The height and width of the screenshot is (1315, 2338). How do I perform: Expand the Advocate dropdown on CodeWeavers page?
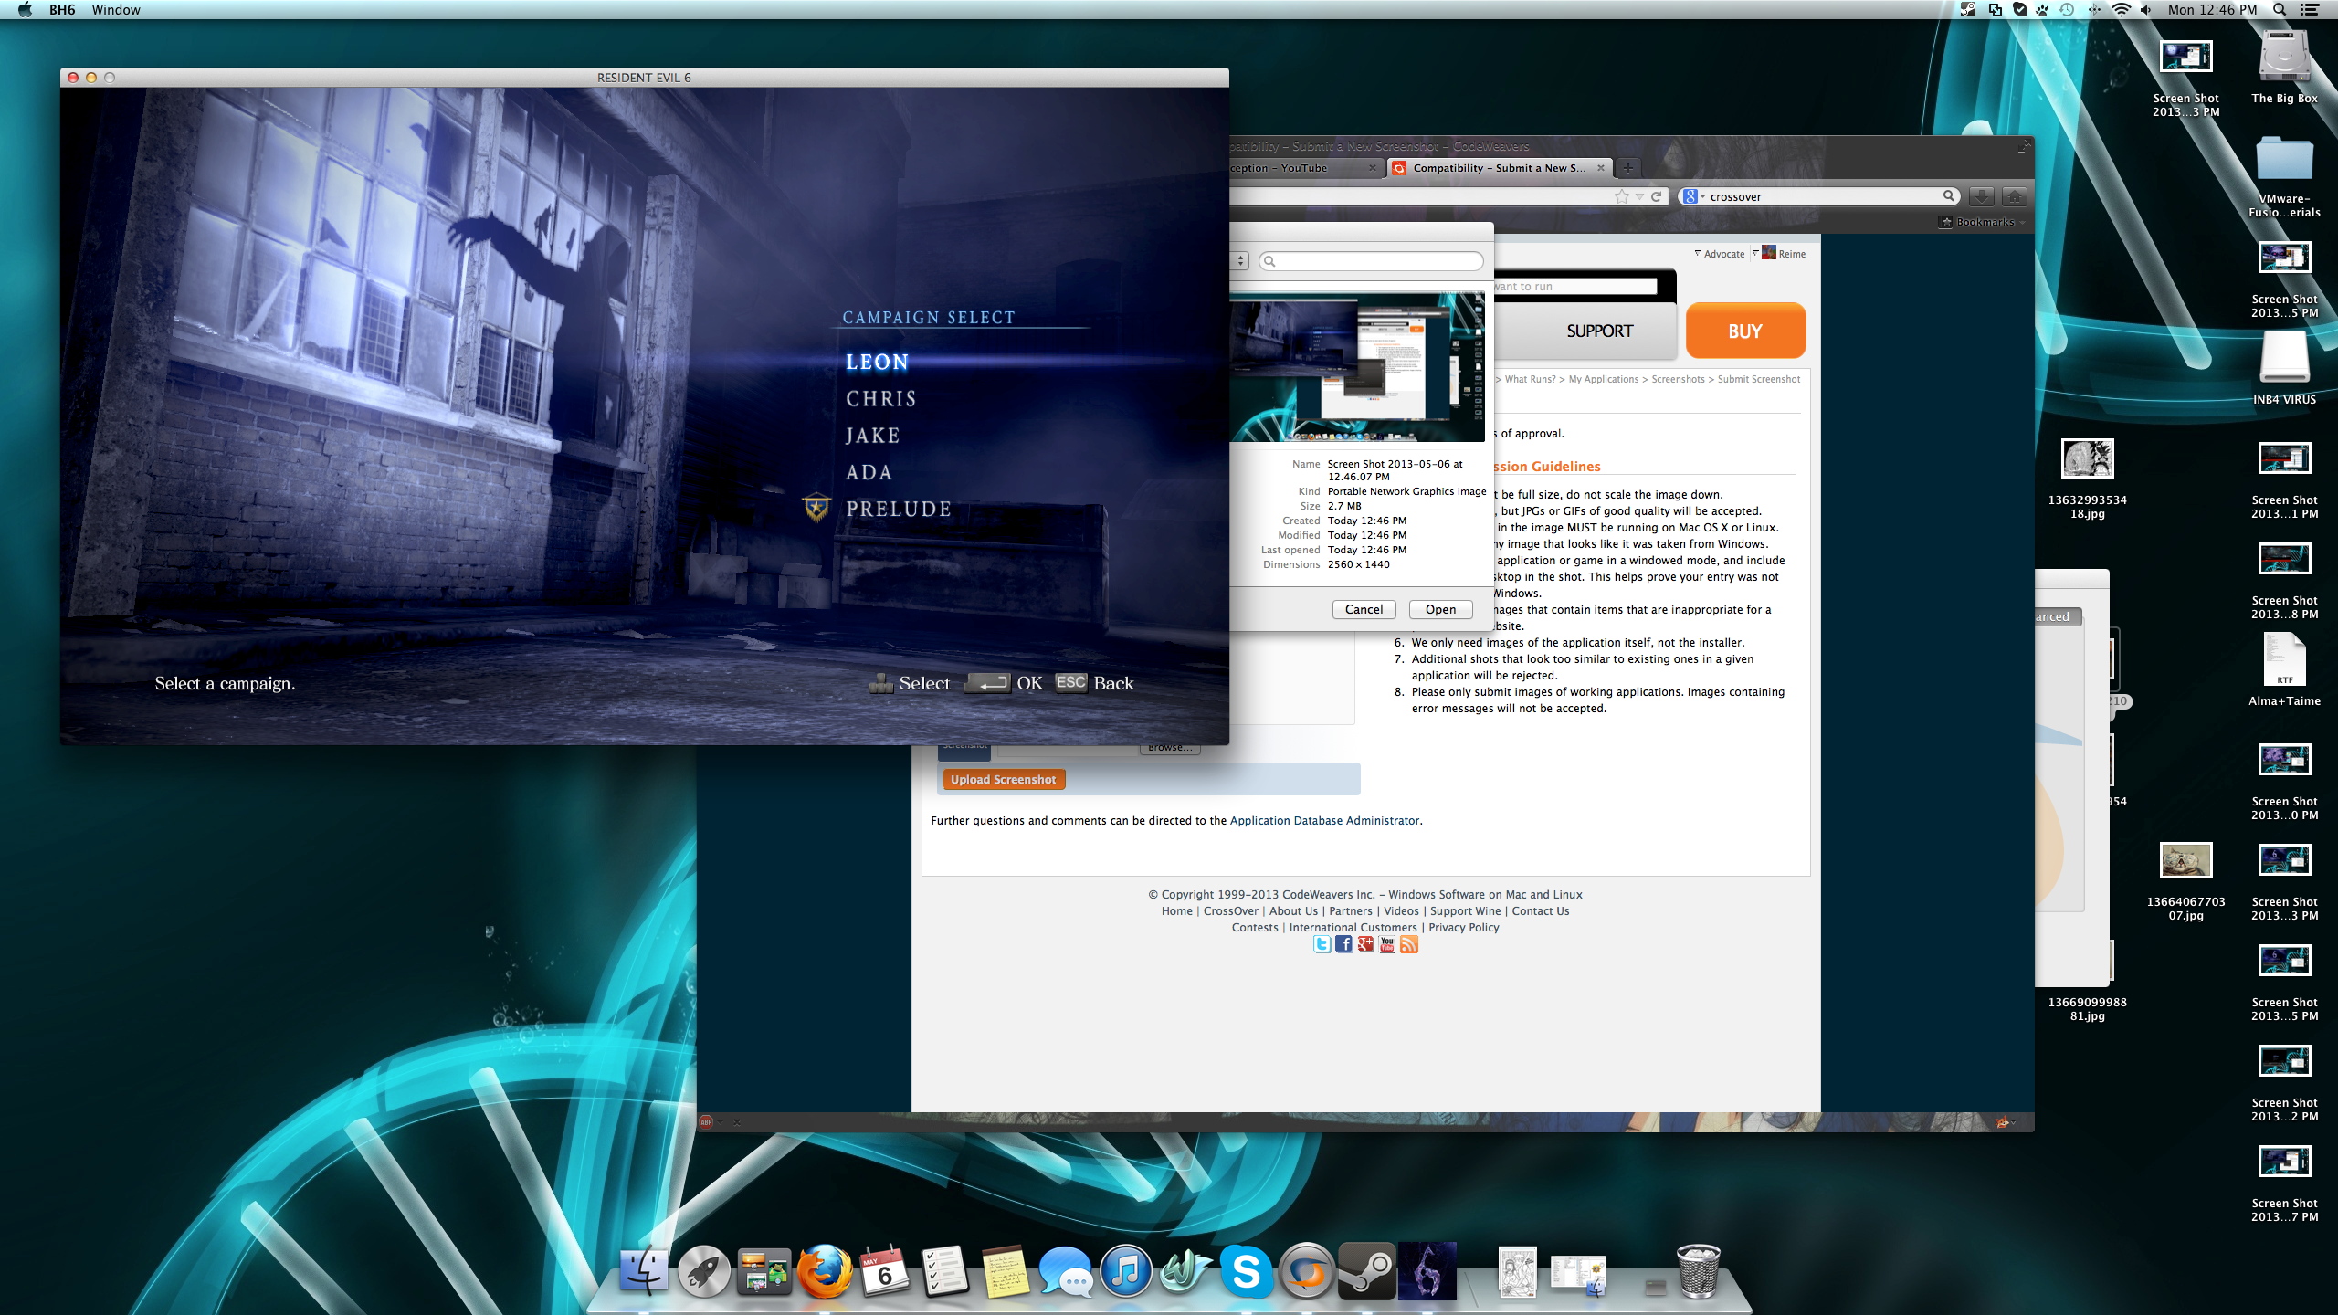(1719, 254)
